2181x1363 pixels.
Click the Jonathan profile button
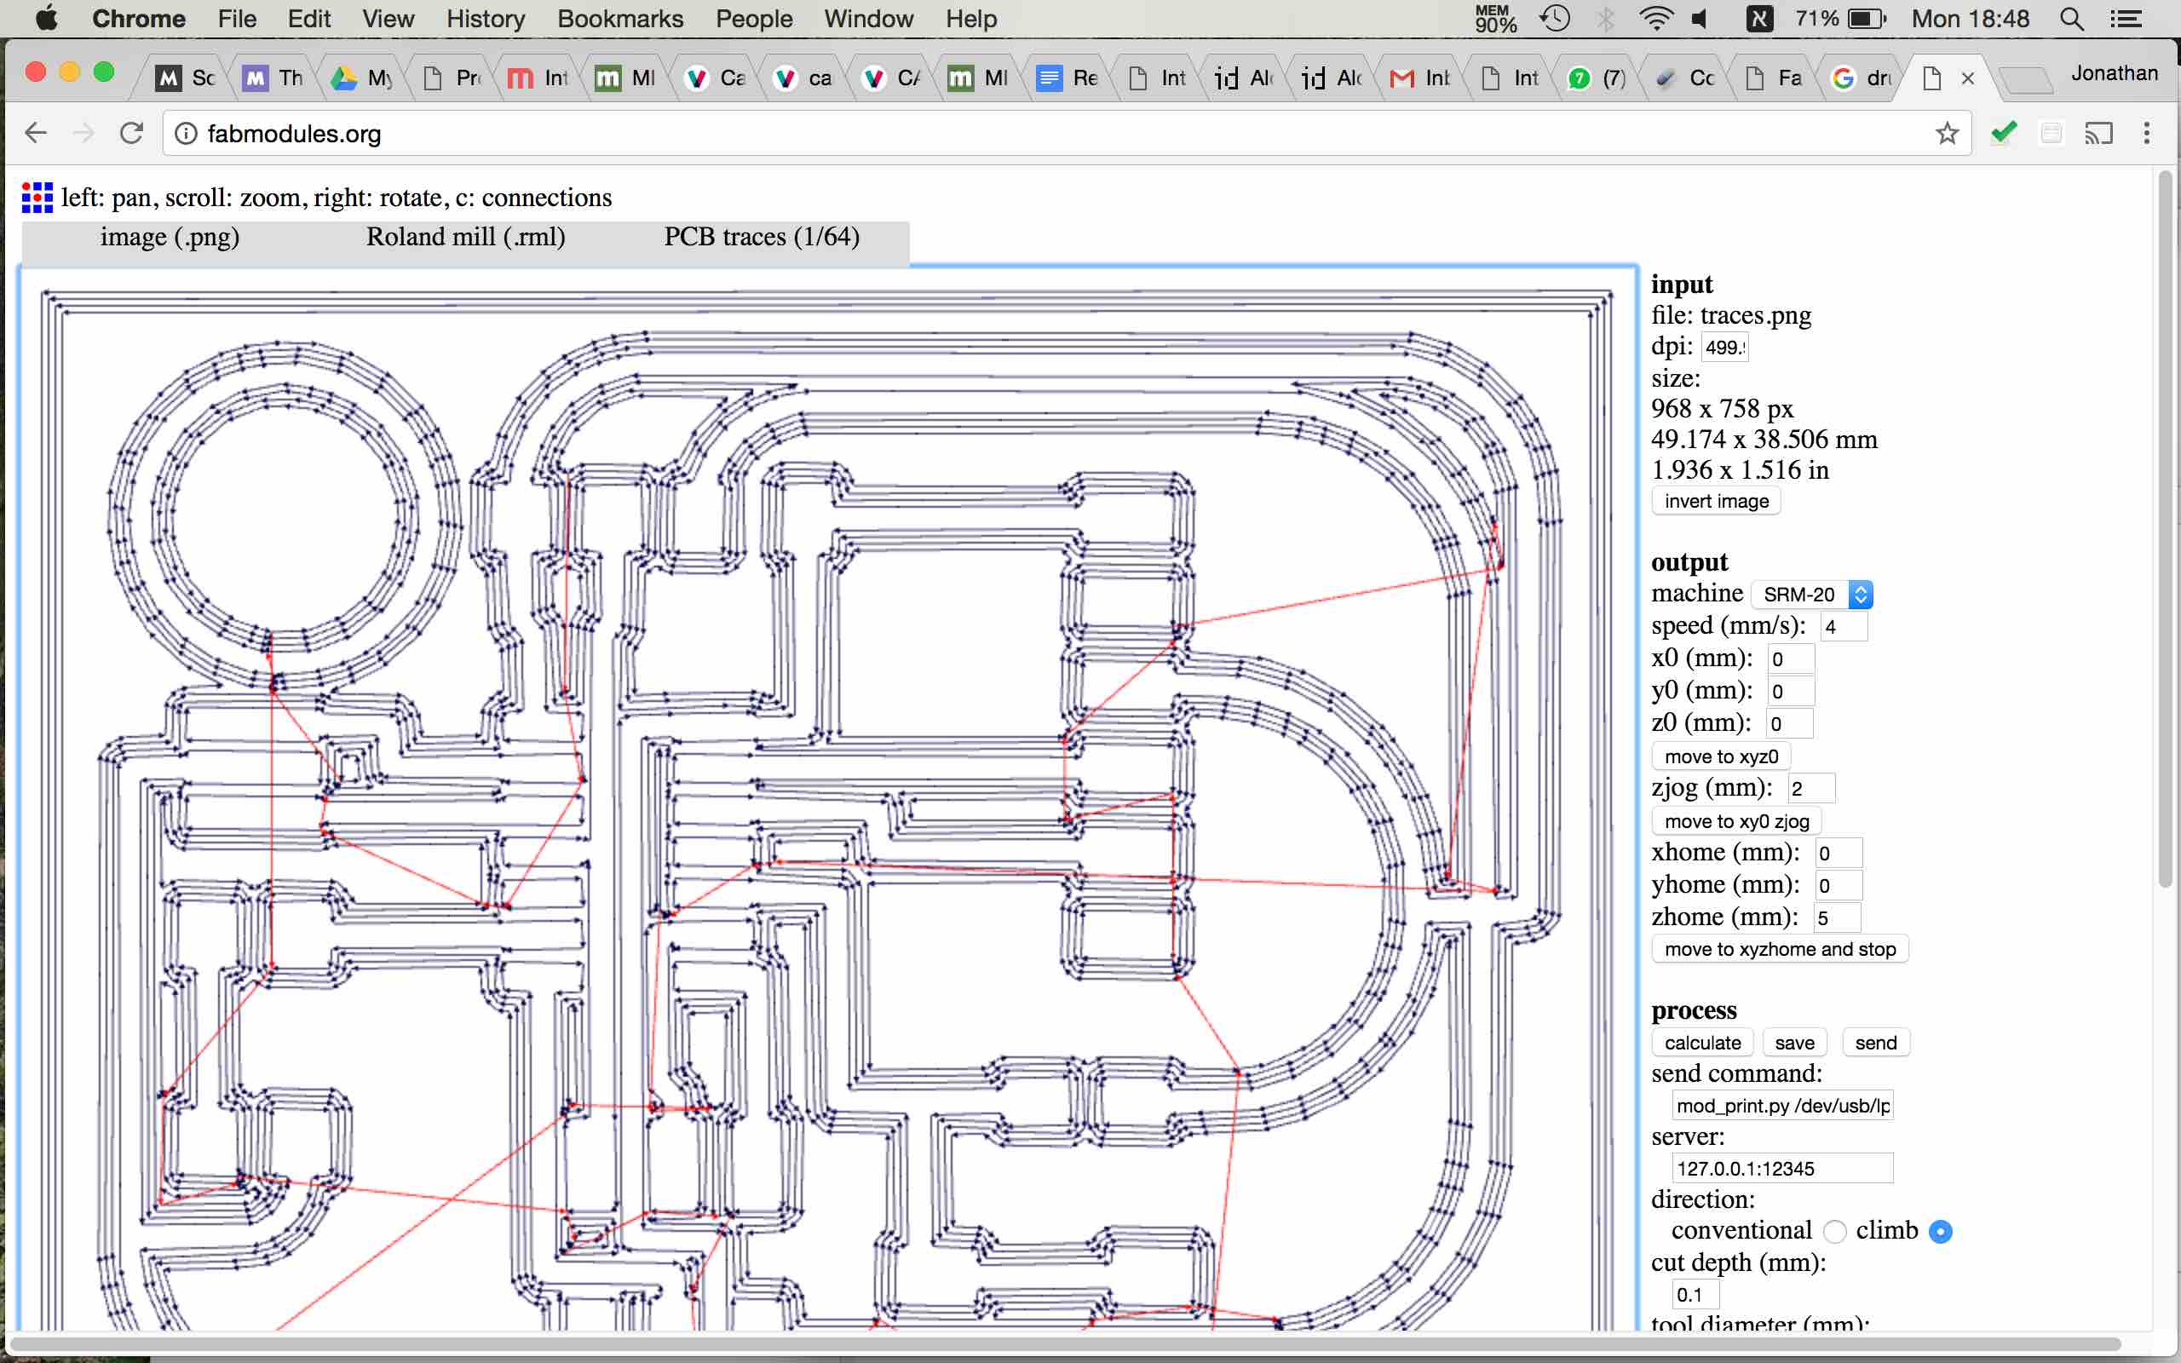(x=2114, y=74)
